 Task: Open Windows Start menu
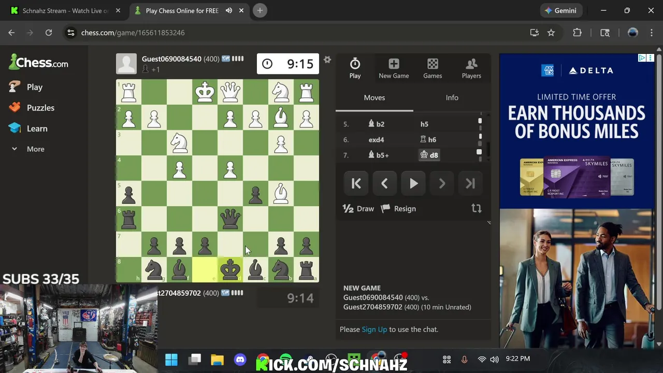[171, 359]
